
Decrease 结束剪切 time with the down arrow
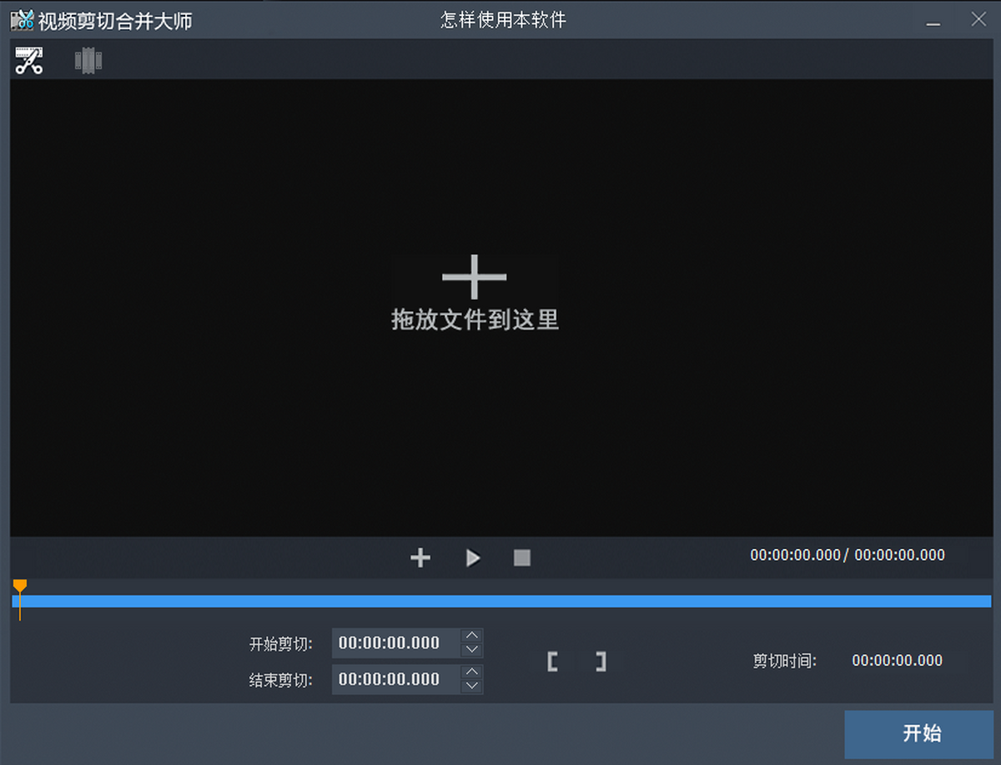(472, 687)
